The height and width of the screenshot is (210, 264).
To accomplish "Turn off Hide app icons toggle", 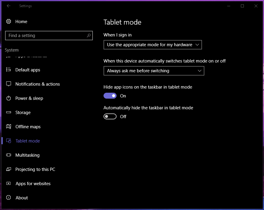I will [110, 96].
